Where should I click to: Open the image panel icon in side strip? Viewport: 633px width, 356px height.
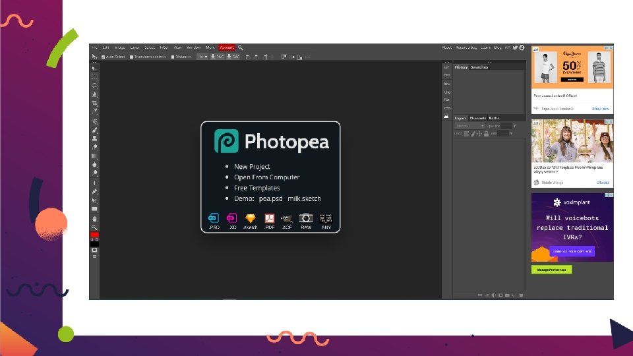446,116
